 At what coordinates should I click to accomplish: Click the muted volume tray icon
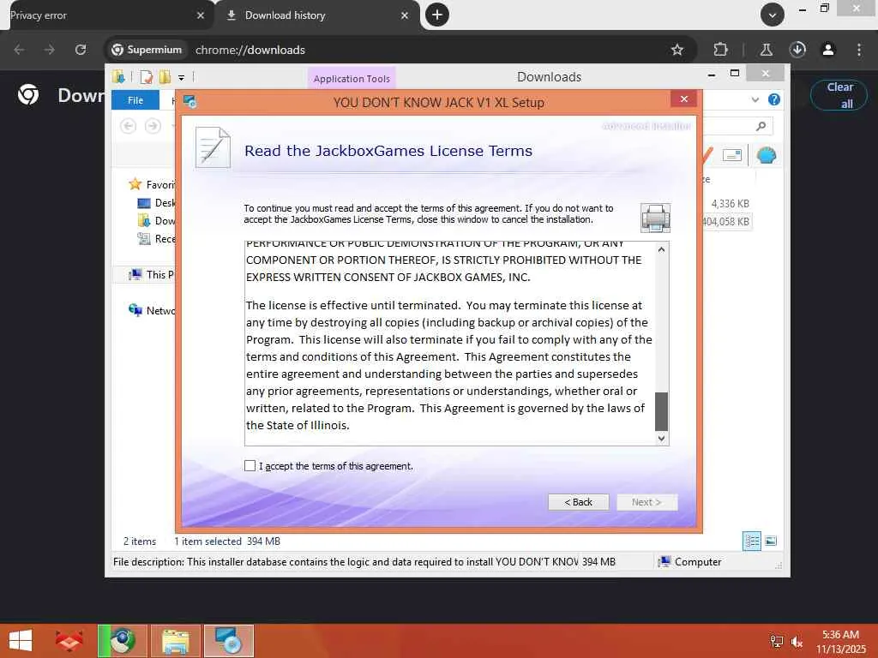tap(797, 642)
